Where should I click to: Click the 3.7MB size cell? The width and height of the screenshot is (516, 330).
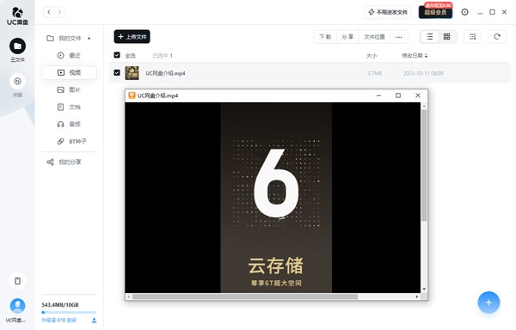pyautogui.click(x=374, y=73)
